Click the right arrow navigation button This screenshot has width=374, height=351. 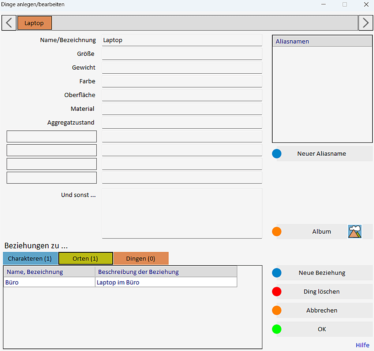(x=366, y=23)
